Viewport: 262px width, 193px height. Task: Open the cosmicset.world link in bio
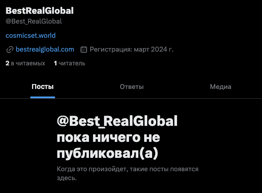[31, 36]
